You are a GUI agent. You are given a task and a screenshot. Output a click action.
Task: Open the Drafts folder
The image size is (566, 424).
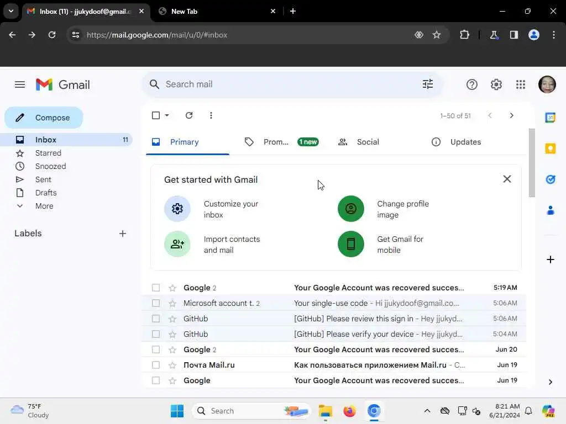(46, 193)
